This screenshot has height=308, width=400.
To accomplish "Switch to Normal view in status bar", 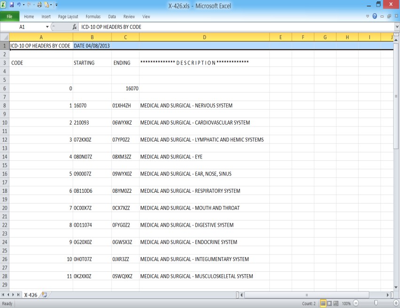I will click(323, 303).
